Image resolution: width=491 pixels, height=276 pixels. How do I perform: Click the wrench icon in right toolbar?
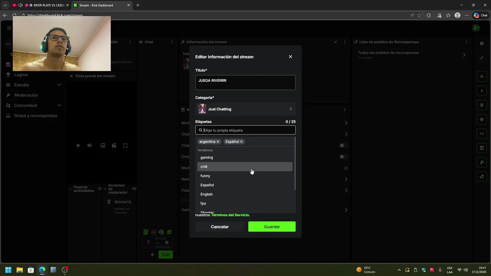(482, 163)
